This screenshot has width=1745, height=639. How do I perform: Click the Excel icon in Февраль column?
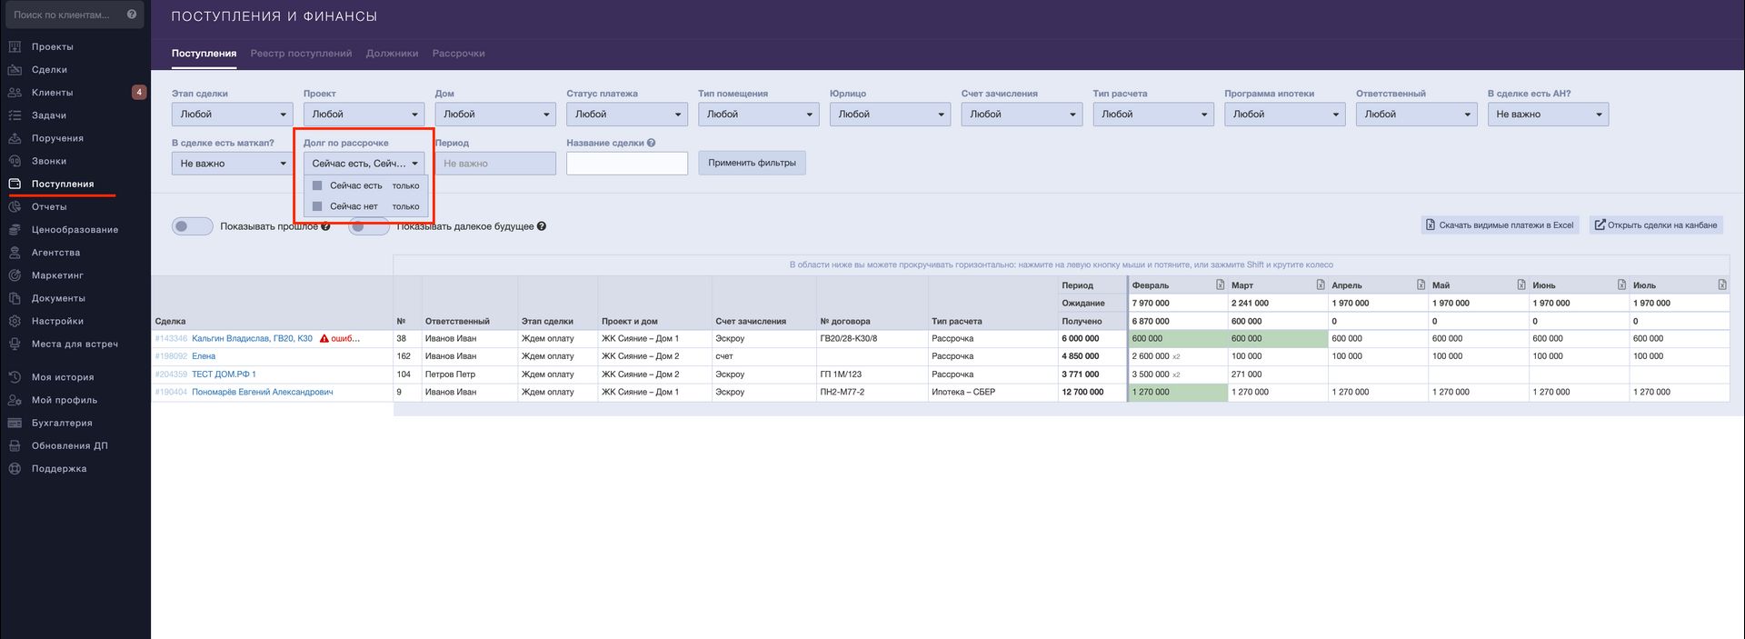click(x=1221, y=285)
